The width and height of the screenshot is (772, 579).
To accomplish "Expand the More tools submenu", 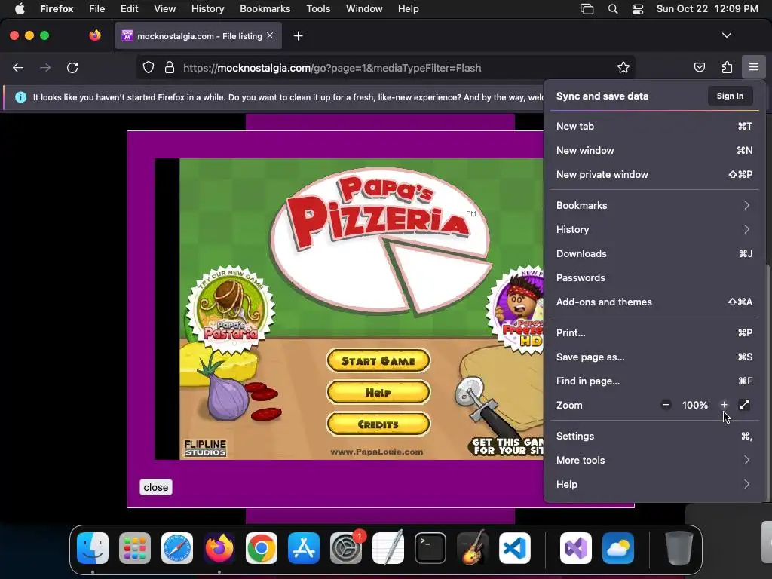I will 654,460.
